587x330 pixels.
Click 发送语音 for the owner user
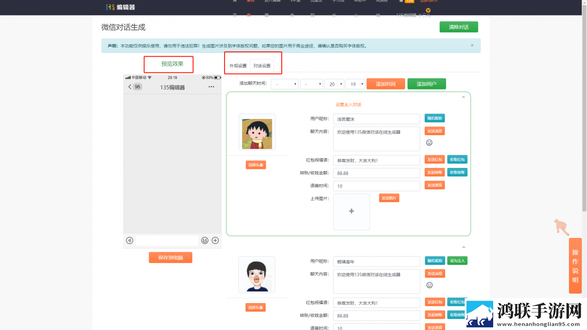(434, 185)
